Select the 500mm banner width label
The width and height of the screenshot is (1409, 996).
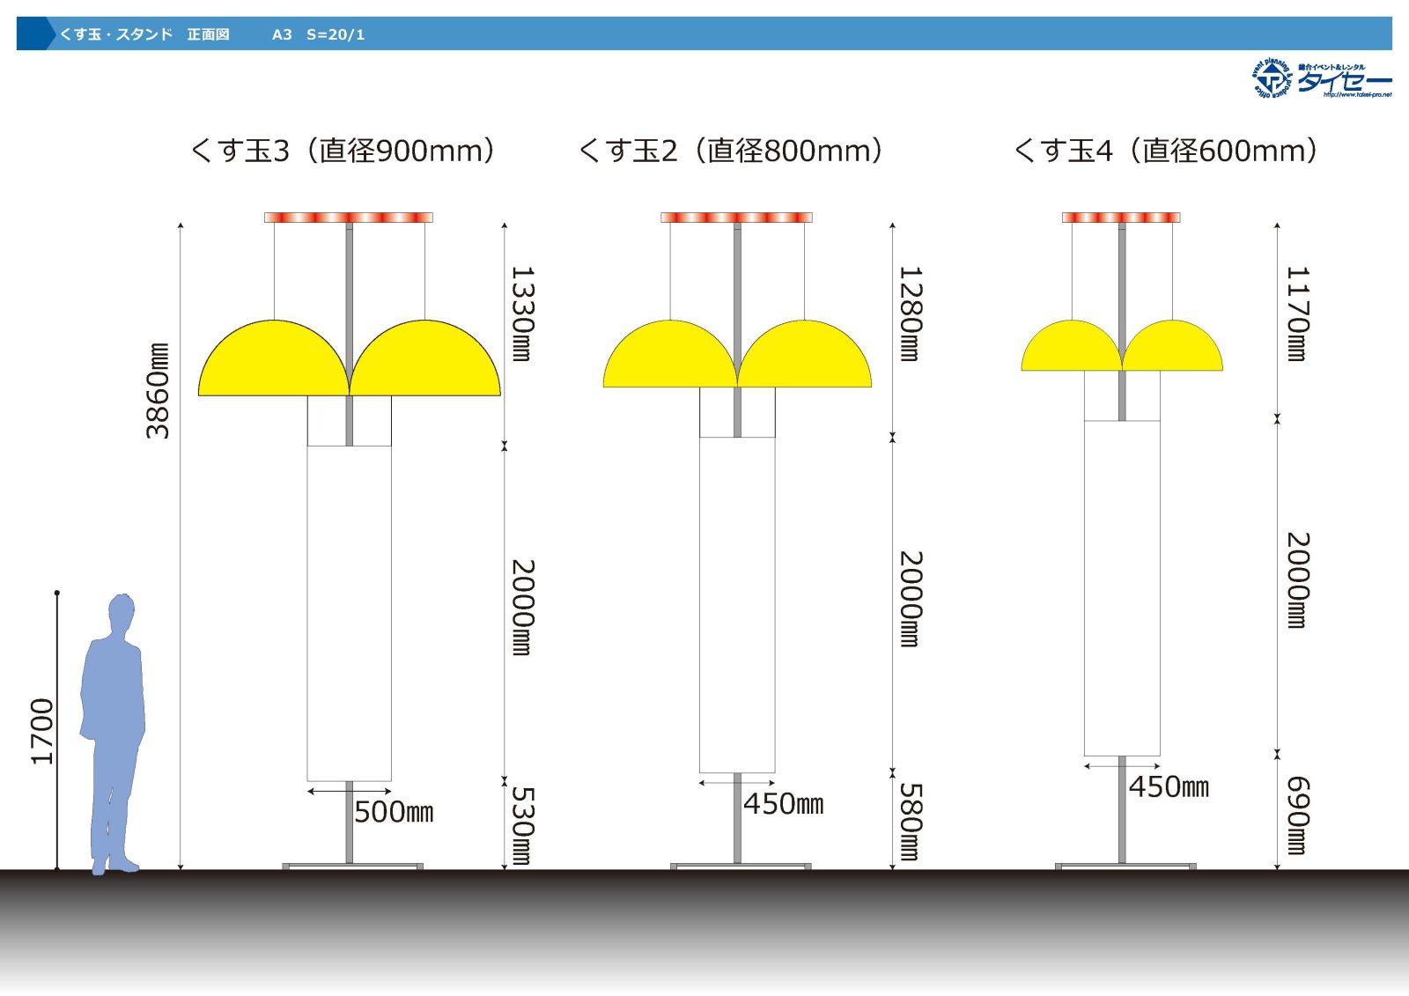click(394, 812)
